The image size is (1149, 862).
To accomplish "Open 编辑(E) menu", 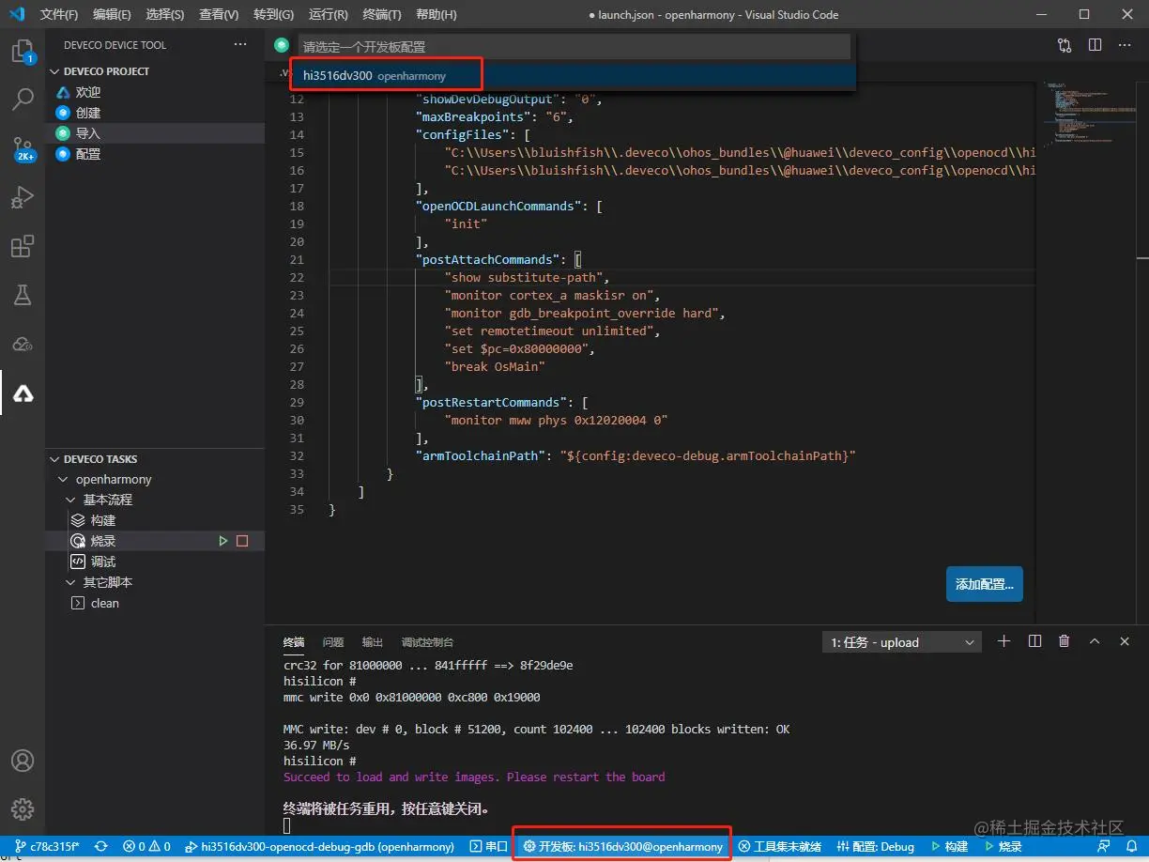I will [x=113, y=14].
